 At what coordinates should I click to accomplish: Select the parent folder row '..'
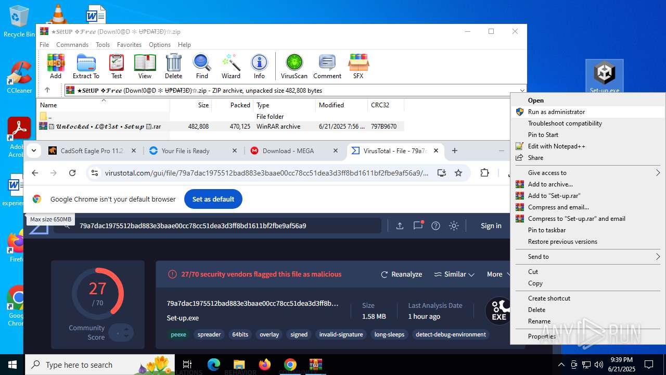point(220,117)
